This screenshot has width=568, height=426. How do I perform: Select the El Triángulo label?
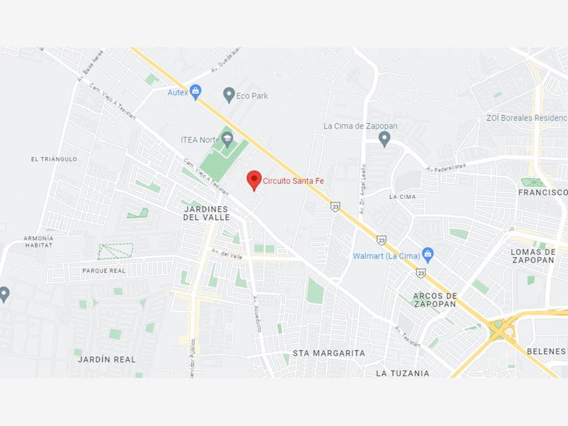pos(54,159)
